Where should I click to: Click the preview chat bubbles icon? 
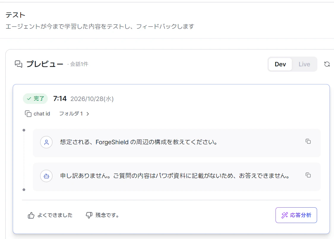18,64
